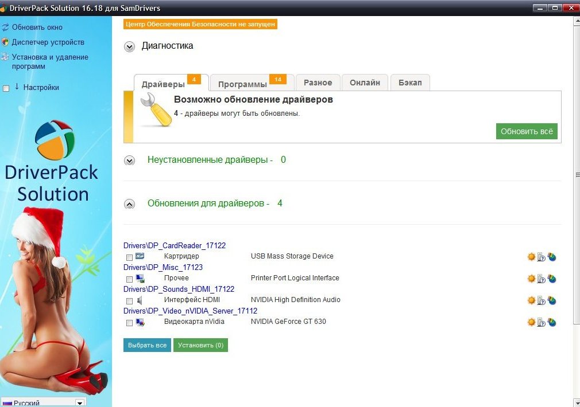
Task: Click the Drivers\DP_CardReader_17122 link
Action: 175,245
